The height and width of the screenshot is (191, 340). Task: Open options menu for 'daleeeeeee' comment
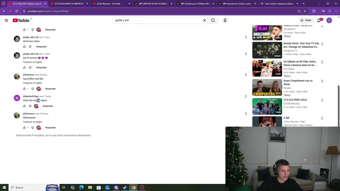[x=246, y=114]
